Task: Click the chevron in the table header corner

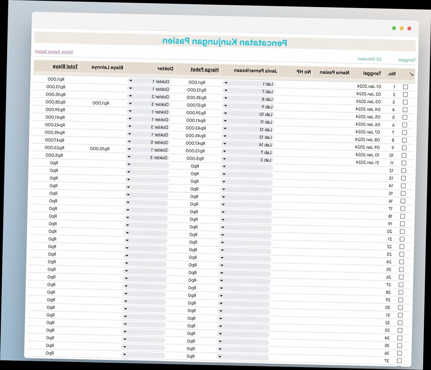Action: (411, 74)
